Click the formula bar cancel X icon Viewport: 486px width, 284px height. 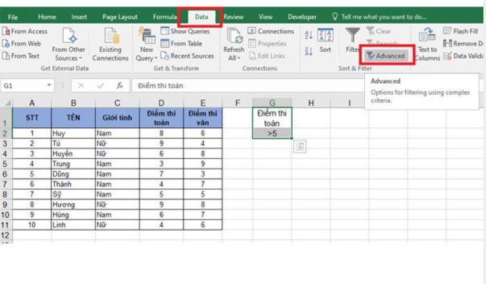pos(81,86)
